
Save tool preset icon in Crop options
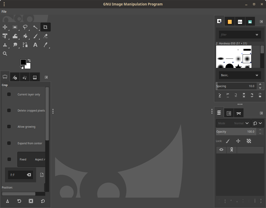click(x=8, y=201)
